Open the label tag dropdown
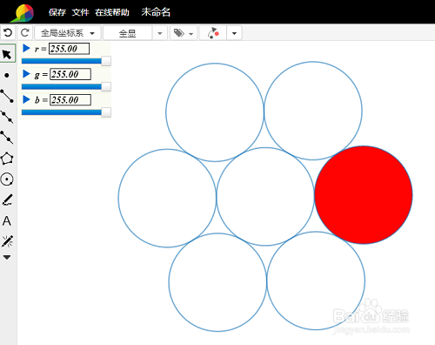 [184, 33]
